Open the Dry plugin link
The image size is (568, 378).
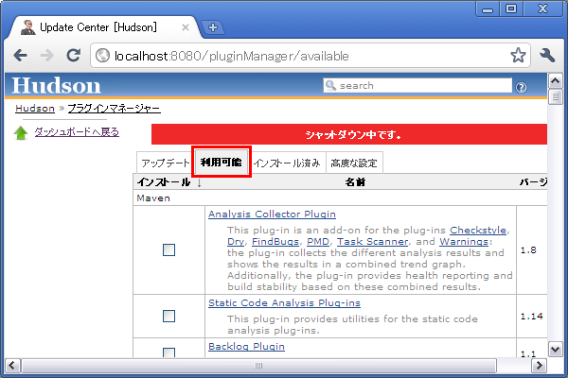pyautogui.click(x=236, y=242)
